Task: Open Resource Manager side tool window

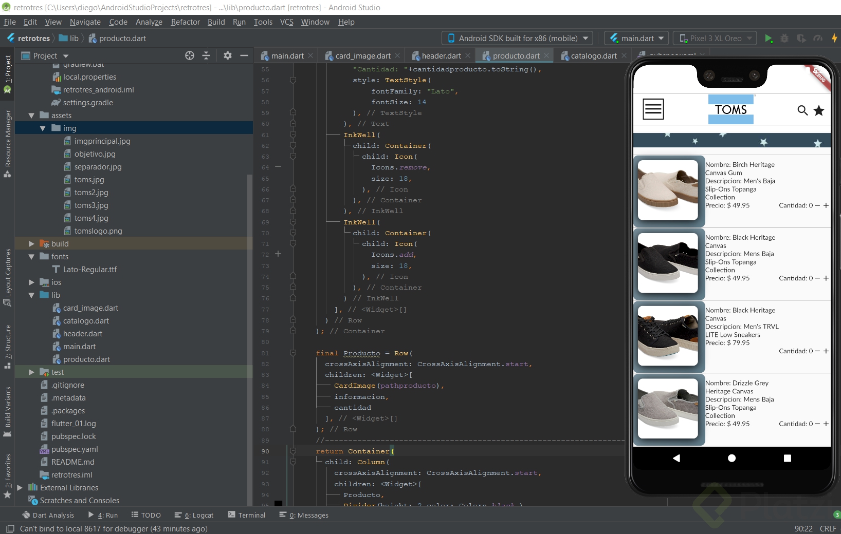Action: [8, 144]
